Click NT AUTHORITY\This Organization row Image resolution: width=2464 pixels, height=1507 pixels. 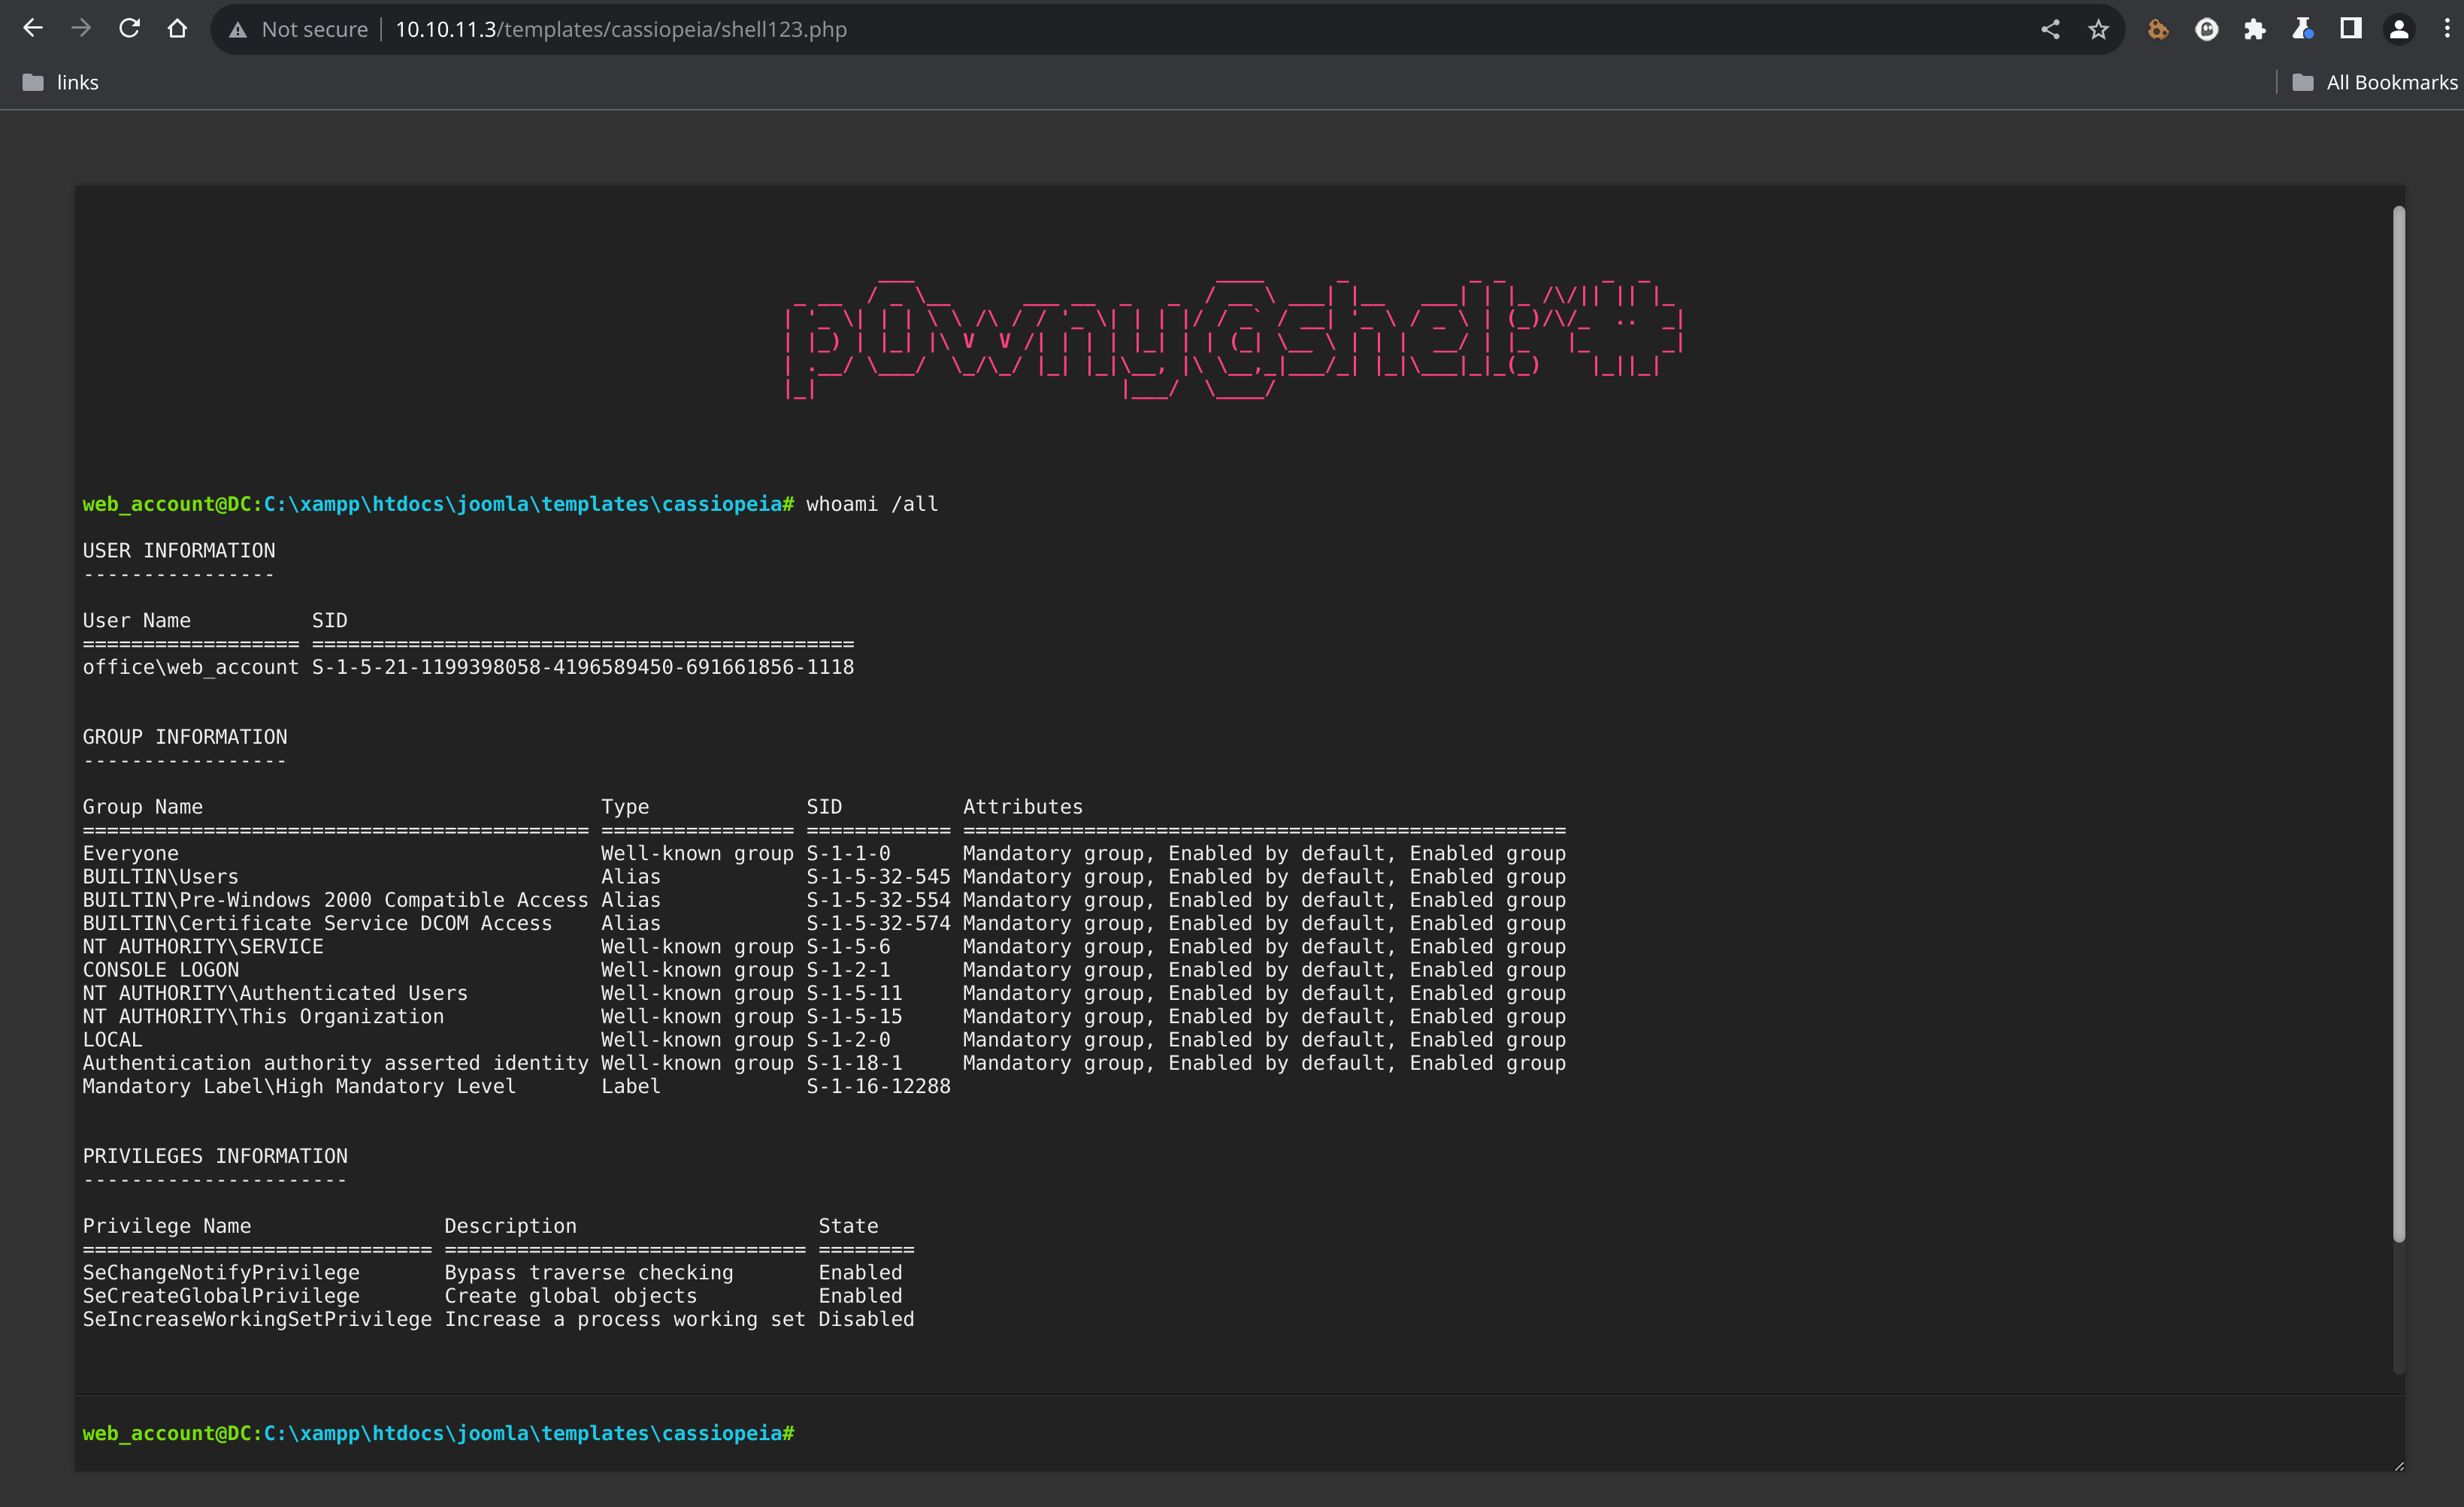pyautogui.click(x=824, y=1016)
